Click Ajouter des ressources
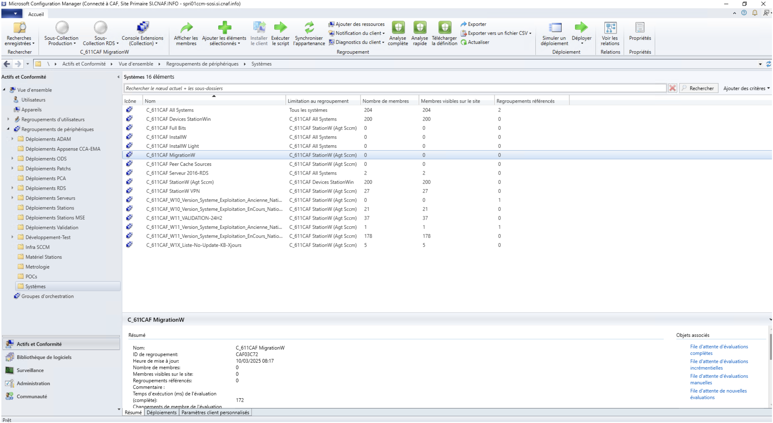The width and height of the screenshot is (773, 423). 356,24
